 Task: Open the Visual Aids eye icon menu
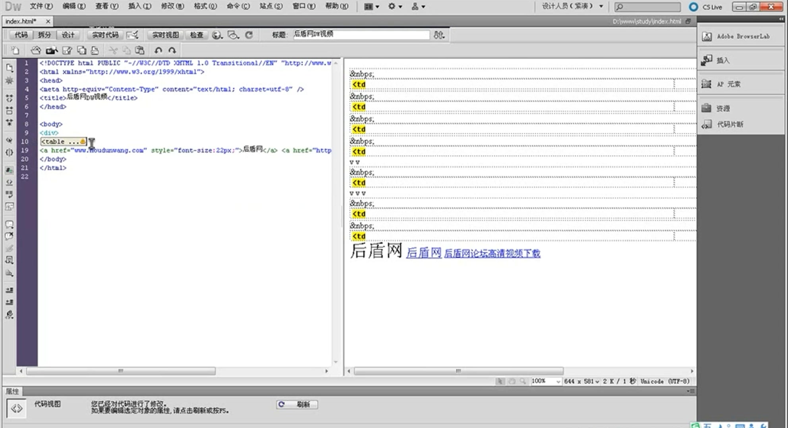[x=233, y=35]
